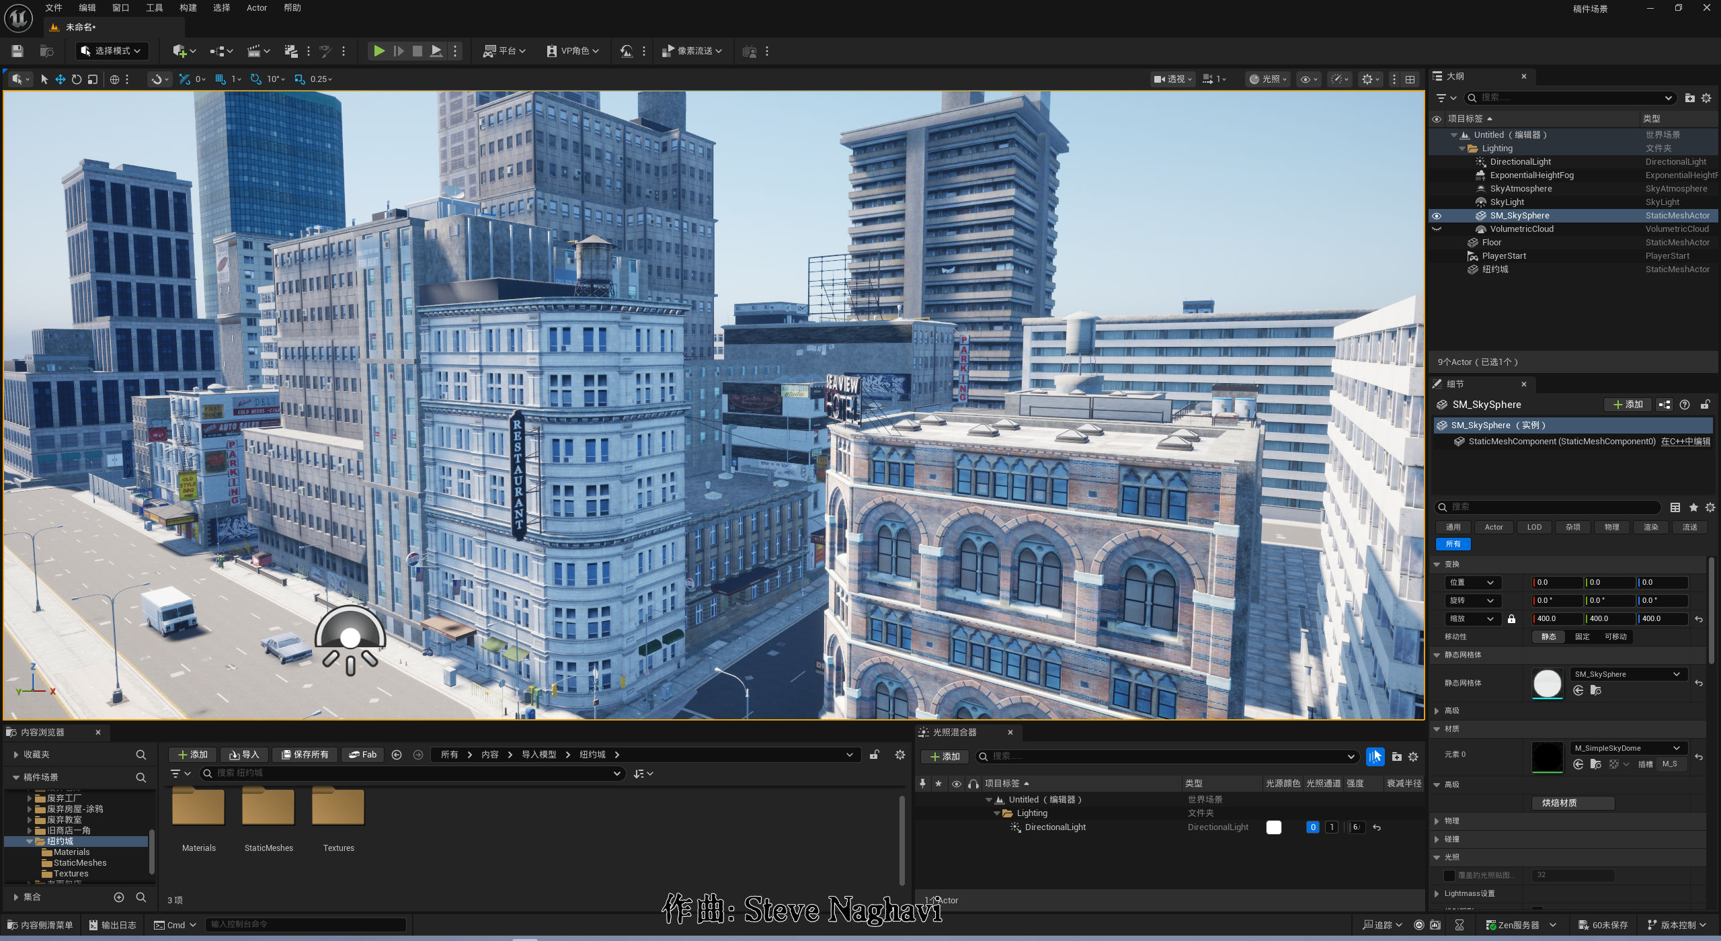Toggle the scale lock icon
The width and height of the screenshot is (1721, 941).
coord(1512,619)
